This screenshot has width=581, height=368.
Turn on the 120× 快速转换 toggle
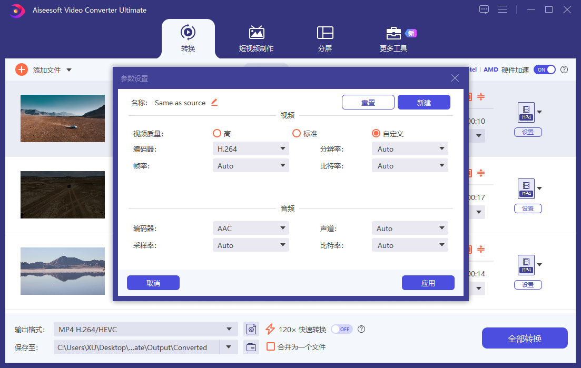[341, 329]
